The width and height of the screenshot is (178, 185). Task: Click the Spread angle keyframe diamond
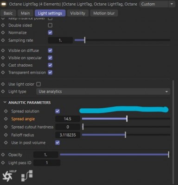6,119
